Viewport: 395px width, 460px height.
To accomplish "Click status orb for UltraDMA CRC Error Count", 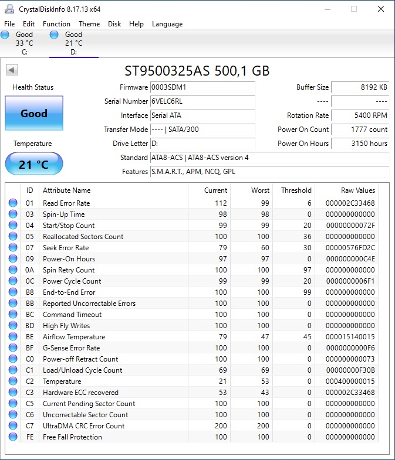I will click(x=13, y=425).
